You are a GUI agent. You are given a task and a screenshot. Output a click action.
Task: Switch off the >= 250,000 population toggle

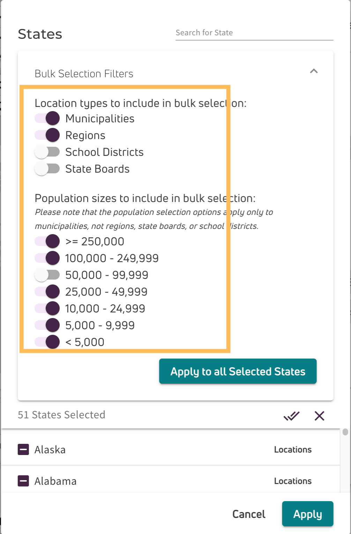(x=47, y=241)
